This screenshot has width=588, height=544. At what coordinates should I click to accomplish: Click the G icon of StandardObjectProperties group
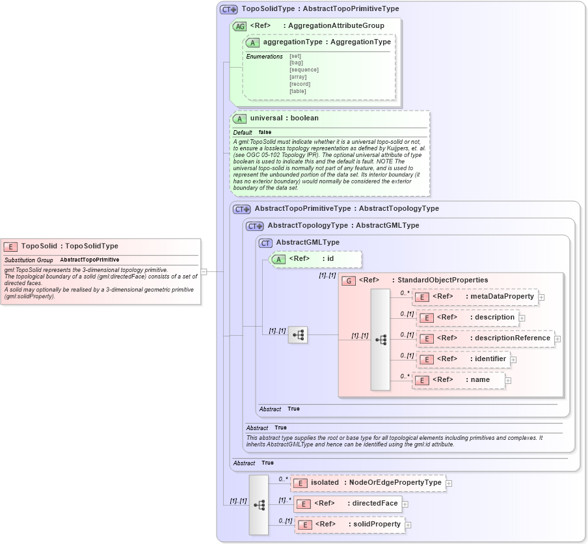[x=349, y=280]
